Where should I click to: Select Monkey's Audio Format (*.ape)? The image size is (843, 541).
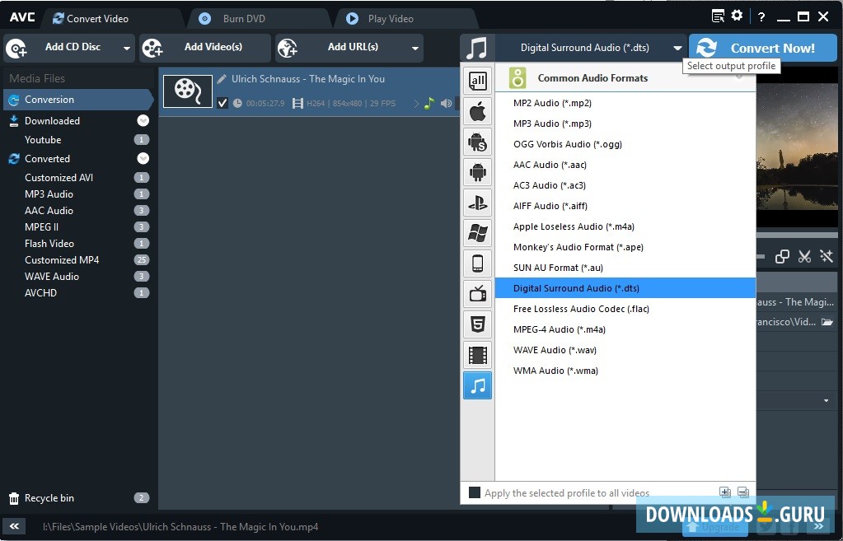625,247
